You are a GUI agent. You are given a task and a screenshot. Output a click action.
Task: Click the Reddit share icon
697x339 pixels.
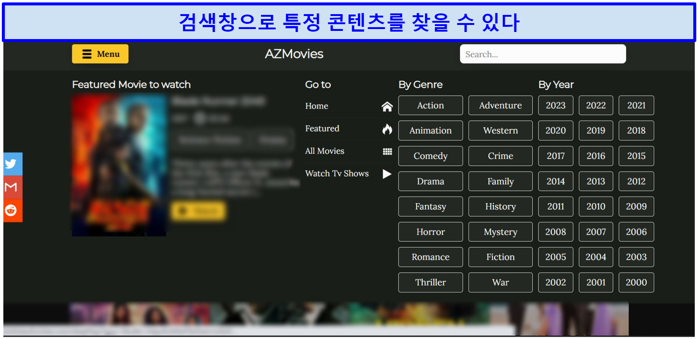pyautogui.click(x=12, y=210)
